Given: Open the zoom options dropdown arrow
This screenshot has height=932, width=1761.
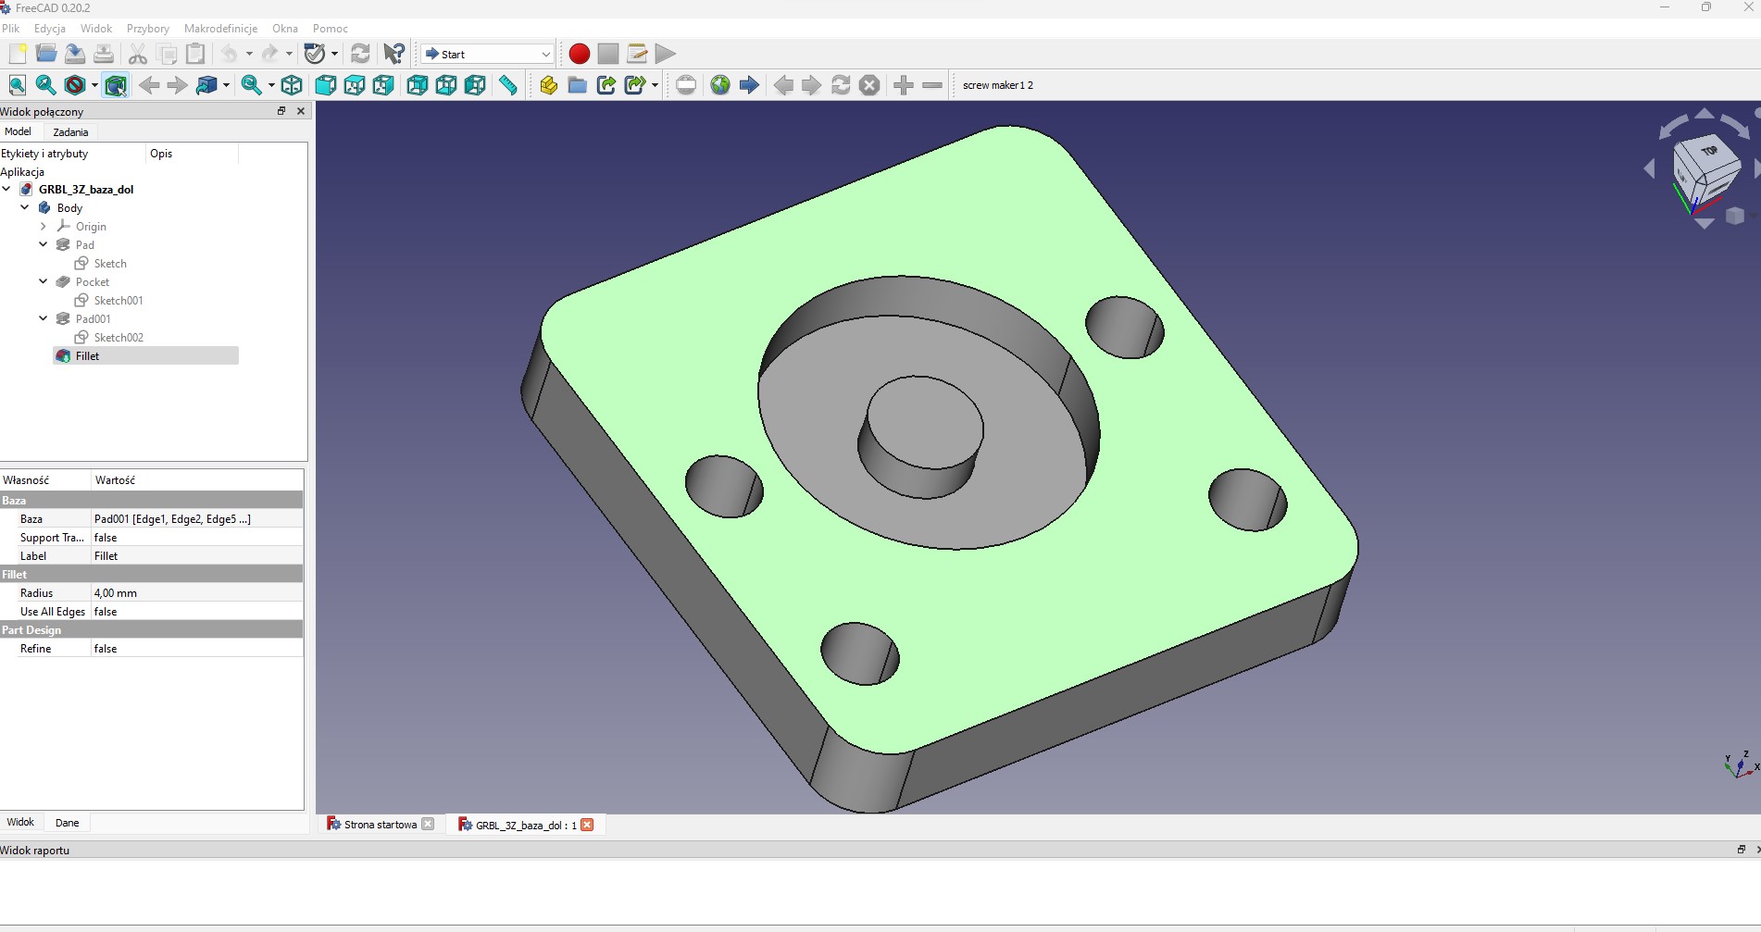Looking at the screenshot, I should 270,85.
